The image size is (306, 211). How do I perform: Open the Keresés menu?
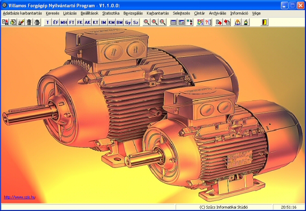pyautogui.click(x=52, y=13)
